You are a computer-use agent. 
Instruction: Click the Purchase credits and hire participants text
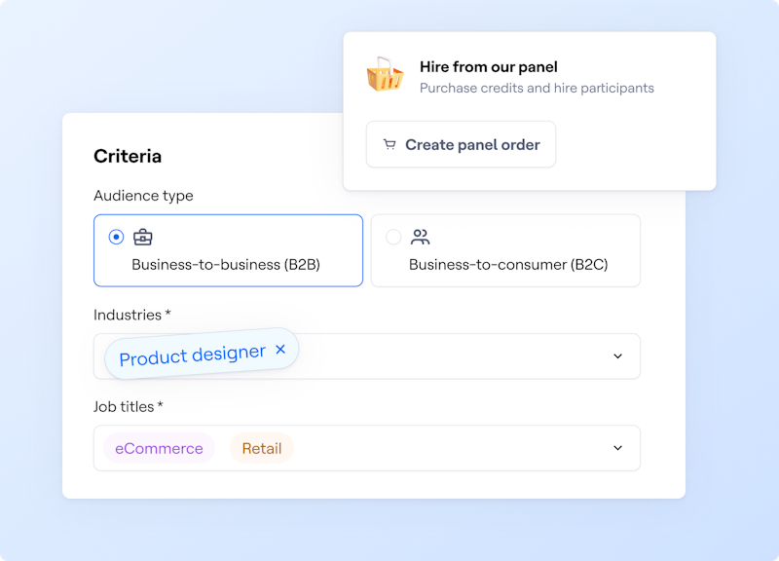537,88
